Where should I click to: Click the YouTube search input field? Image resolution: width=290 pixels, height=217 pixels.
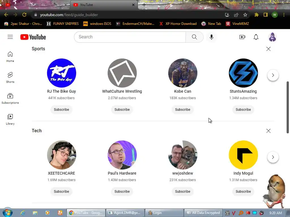click(x=130, y=37)
